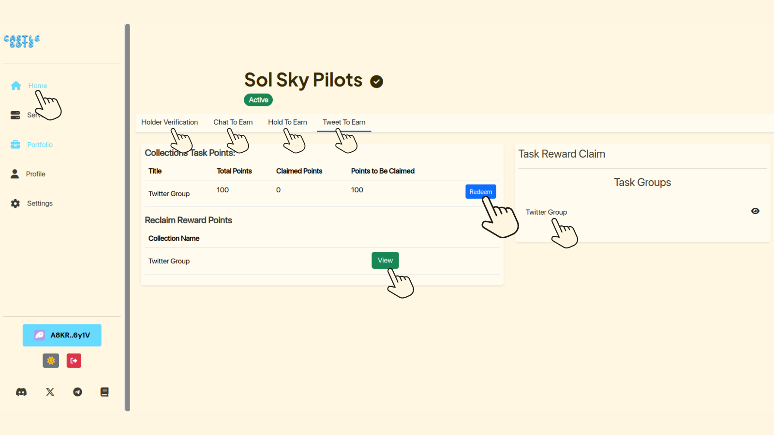
Task: Show Twitter Group via eye icon
Action: [x=755, y=211]
